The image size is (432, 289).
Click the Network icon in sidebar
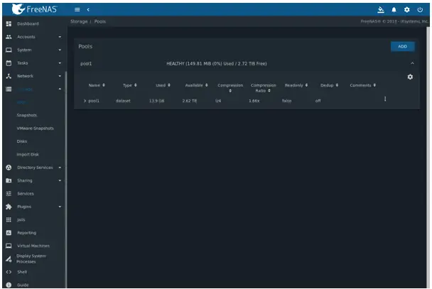point(9,76)
